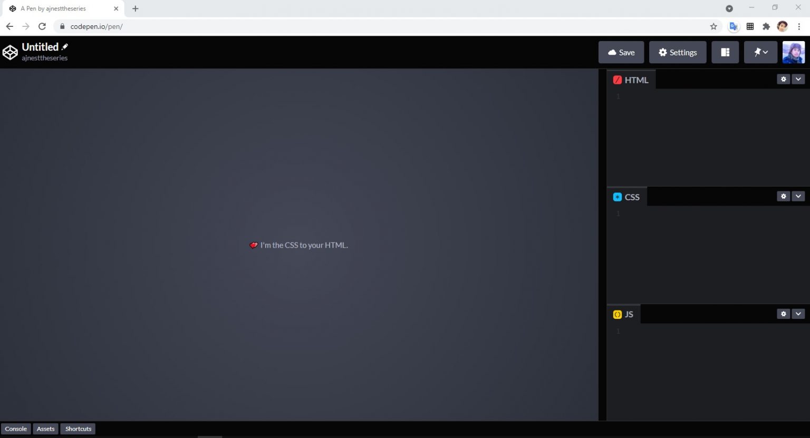Open CSS editor settings gear
810x438 pixels.
point(783,196)
